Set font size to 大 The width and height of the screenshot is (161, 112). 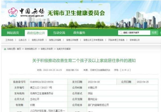point(123,70)
